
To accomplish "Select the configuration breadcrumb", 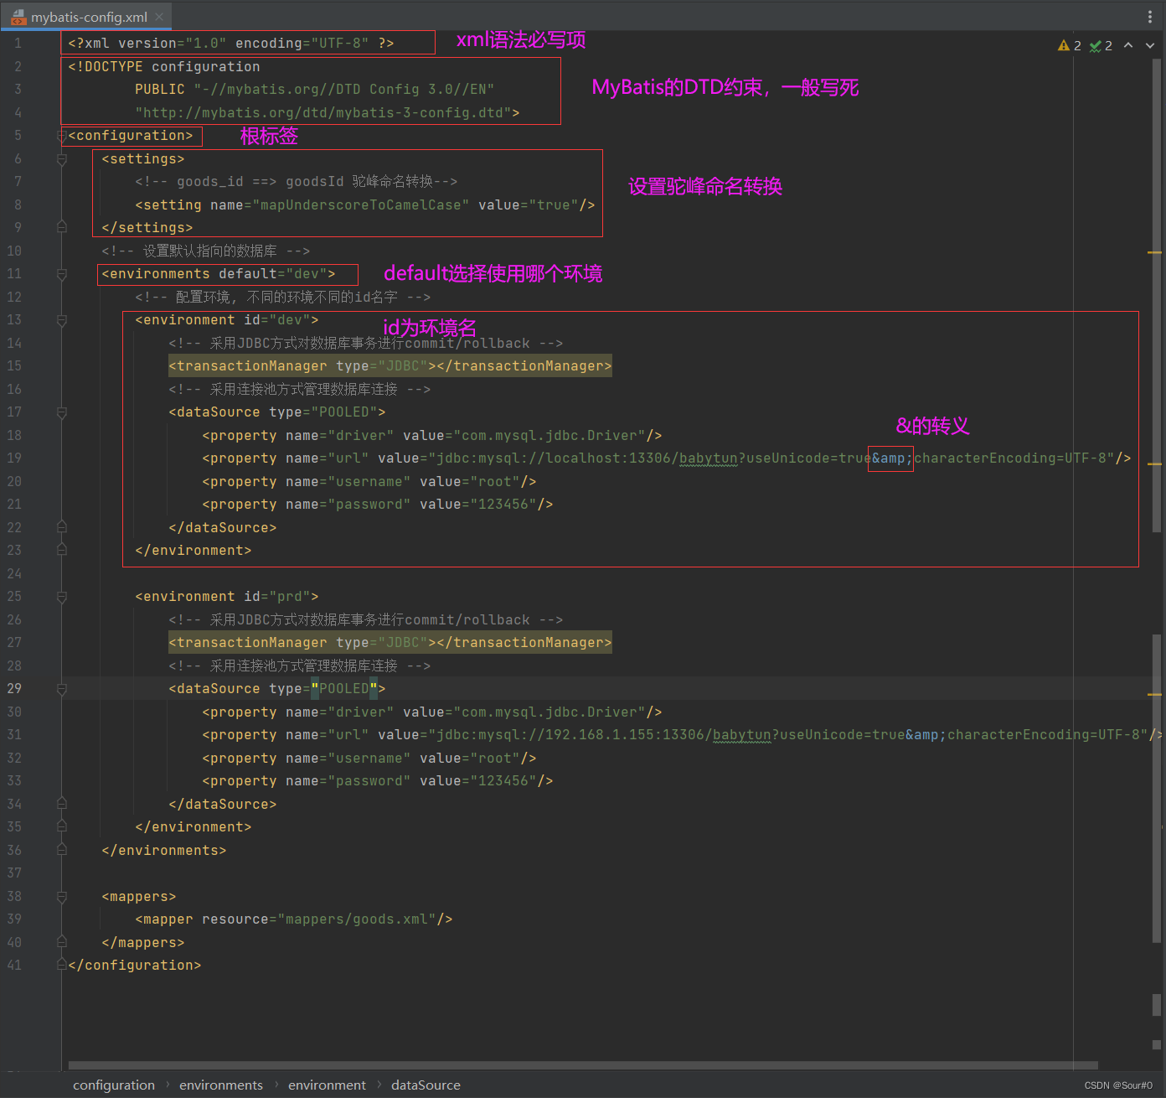I will pyautogui.click(x=114, y=1085).
